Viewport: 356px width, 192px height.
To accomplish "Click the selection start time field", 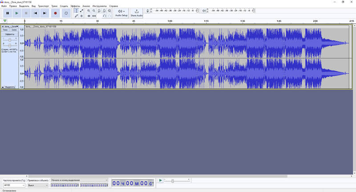I will click(x=65, y=185).
